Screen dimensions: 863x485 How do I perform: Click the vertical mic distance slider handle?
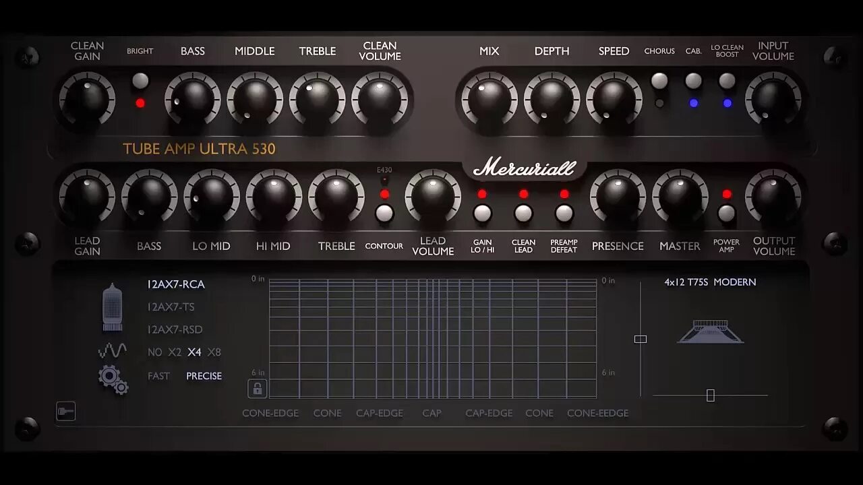coord(641,339)
